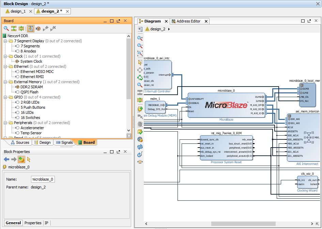
Task: Open the Signals tab
Action: click(64, 142)
